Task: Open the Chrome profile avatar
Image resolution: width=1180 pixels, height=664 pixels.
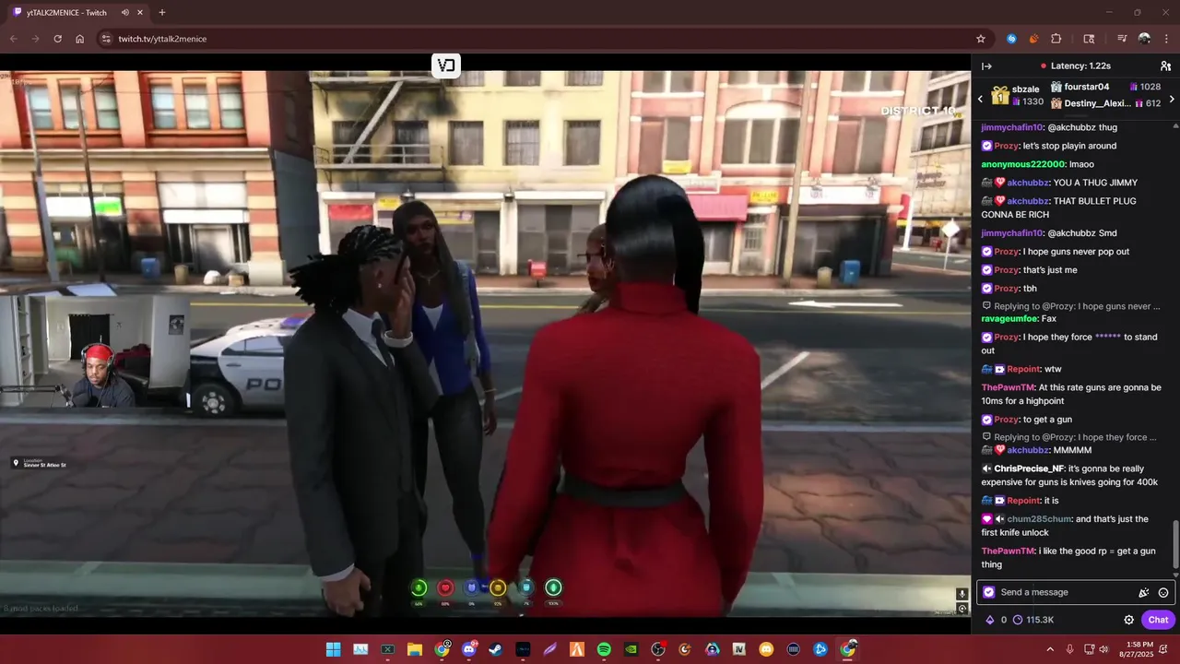Action: 1144,39
